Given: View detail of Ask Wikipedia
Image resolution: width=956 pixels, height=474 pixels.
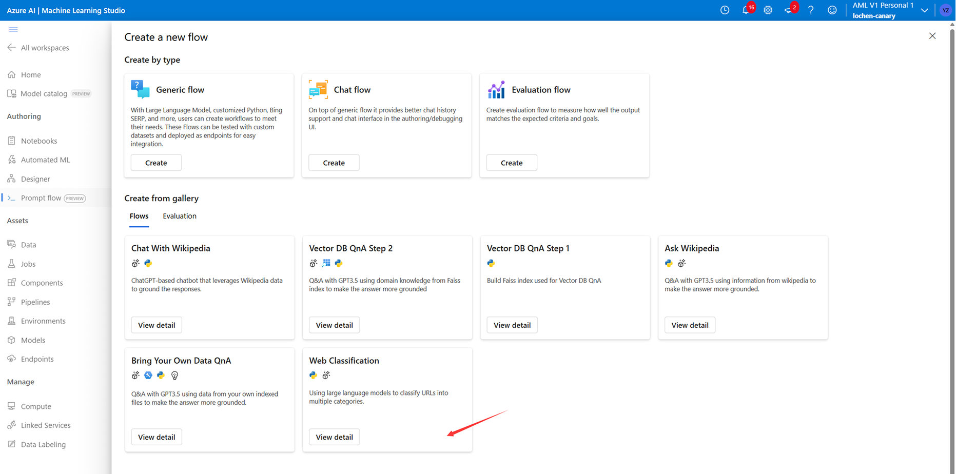Looking at the screenshot, I should tap(690, 325).
